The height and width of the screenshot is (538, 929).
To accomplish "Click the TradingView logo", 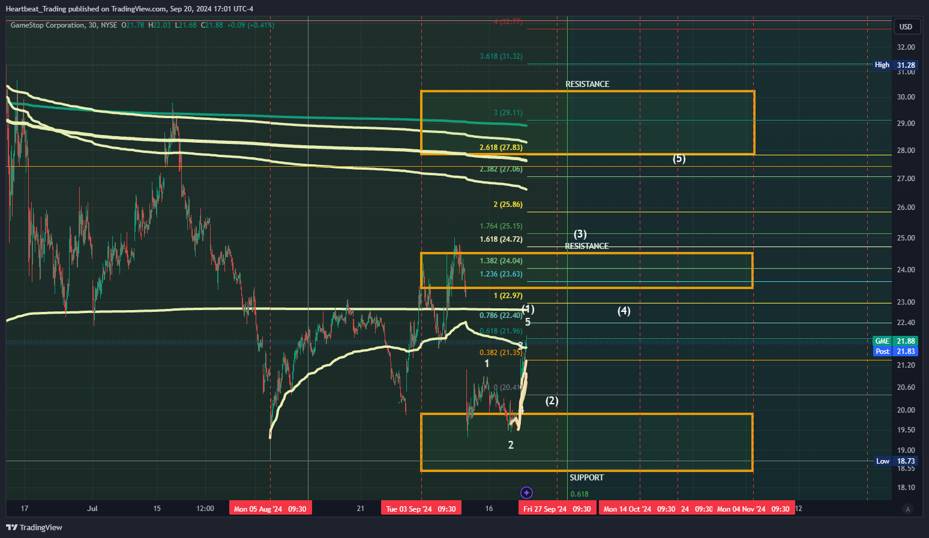I will coord(34,527).
